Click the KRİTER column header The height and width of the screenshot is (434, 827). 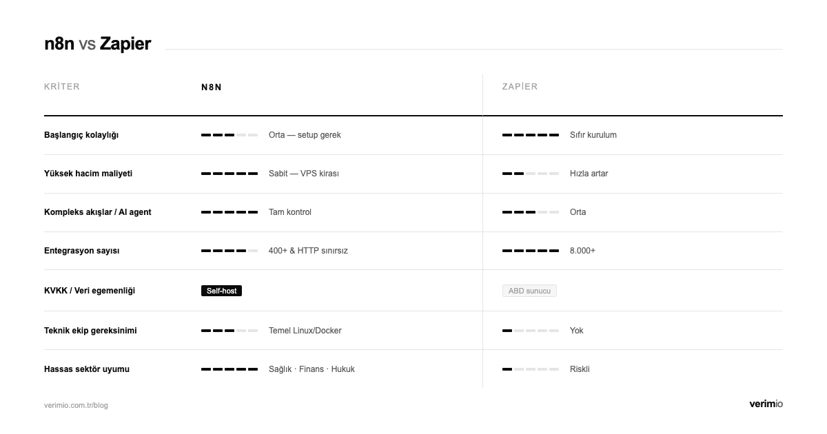pyautogui.click(x=62, y=87)
